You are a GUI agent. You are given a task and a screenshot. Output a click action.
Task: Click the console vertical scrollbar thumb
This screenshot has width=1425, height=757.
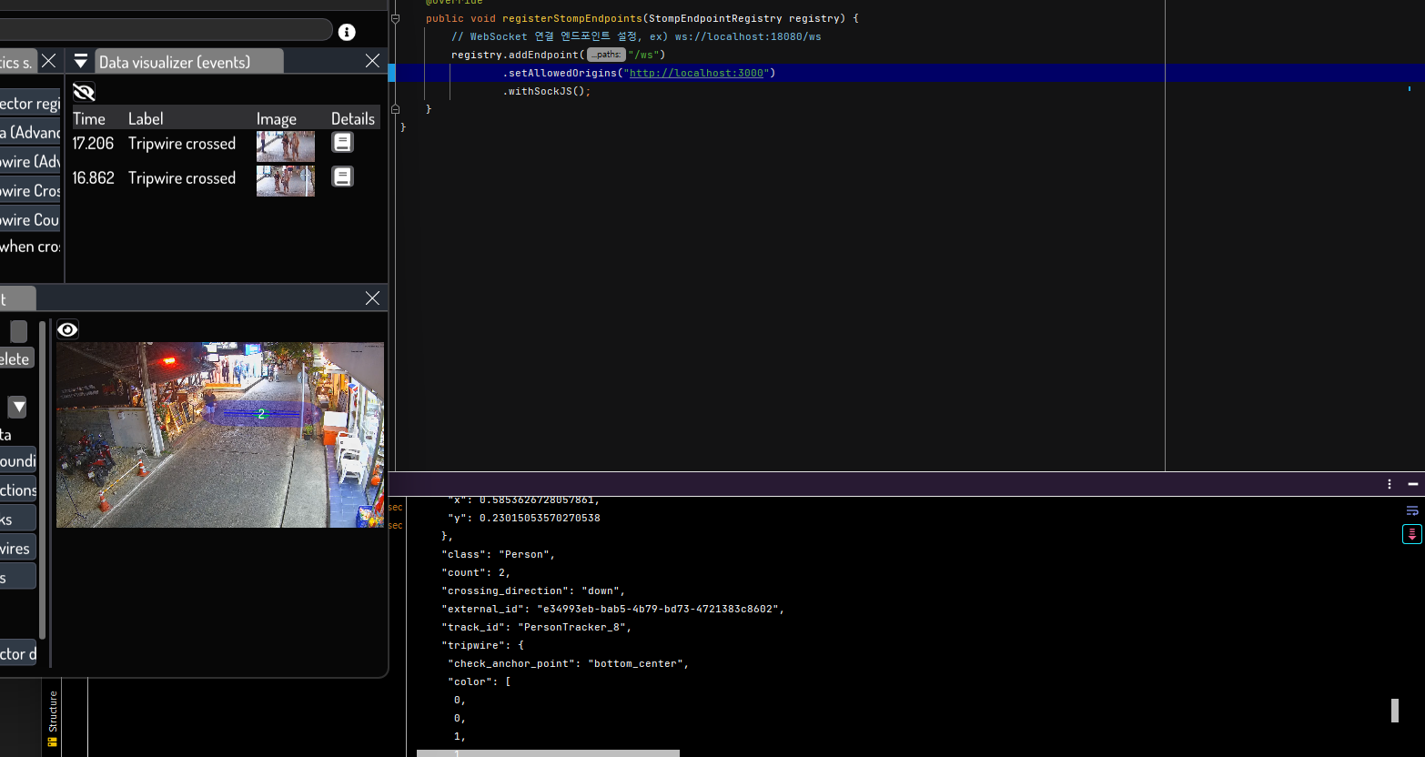coord(1395,711)
